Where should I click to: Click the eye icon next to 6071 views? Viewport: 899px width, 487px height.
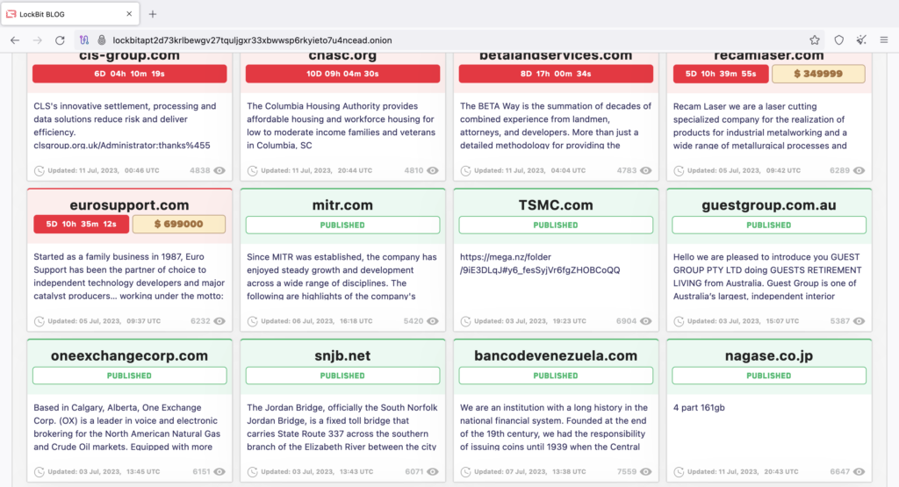[433, 471]
